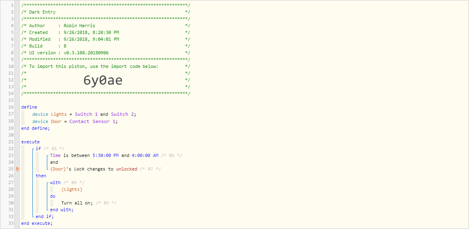Click line number 1 in the gutter
The height and width of the screenshot is (232, 472).
tap(12, 6)
